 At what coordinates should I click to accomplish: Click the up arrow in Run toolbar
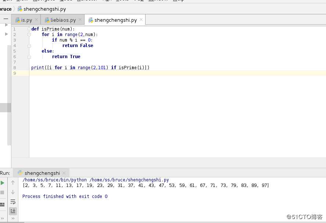13,183
